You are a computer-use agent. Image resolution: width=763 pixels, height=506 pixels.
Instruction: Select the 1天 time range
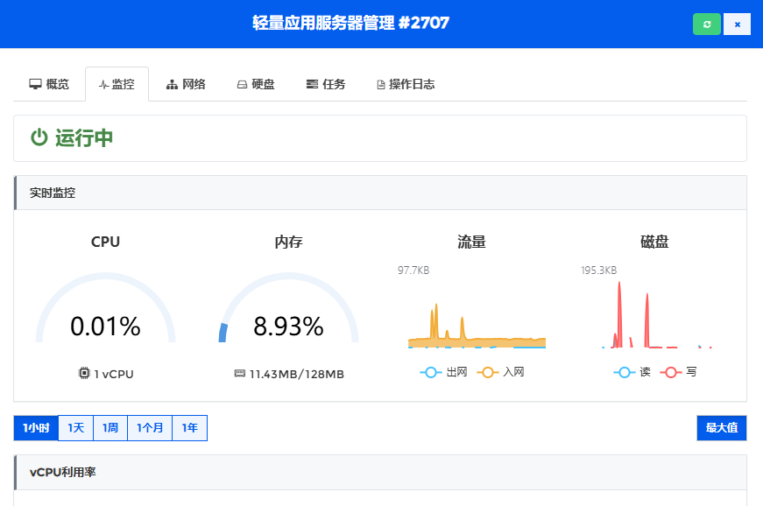pos(76,428)
